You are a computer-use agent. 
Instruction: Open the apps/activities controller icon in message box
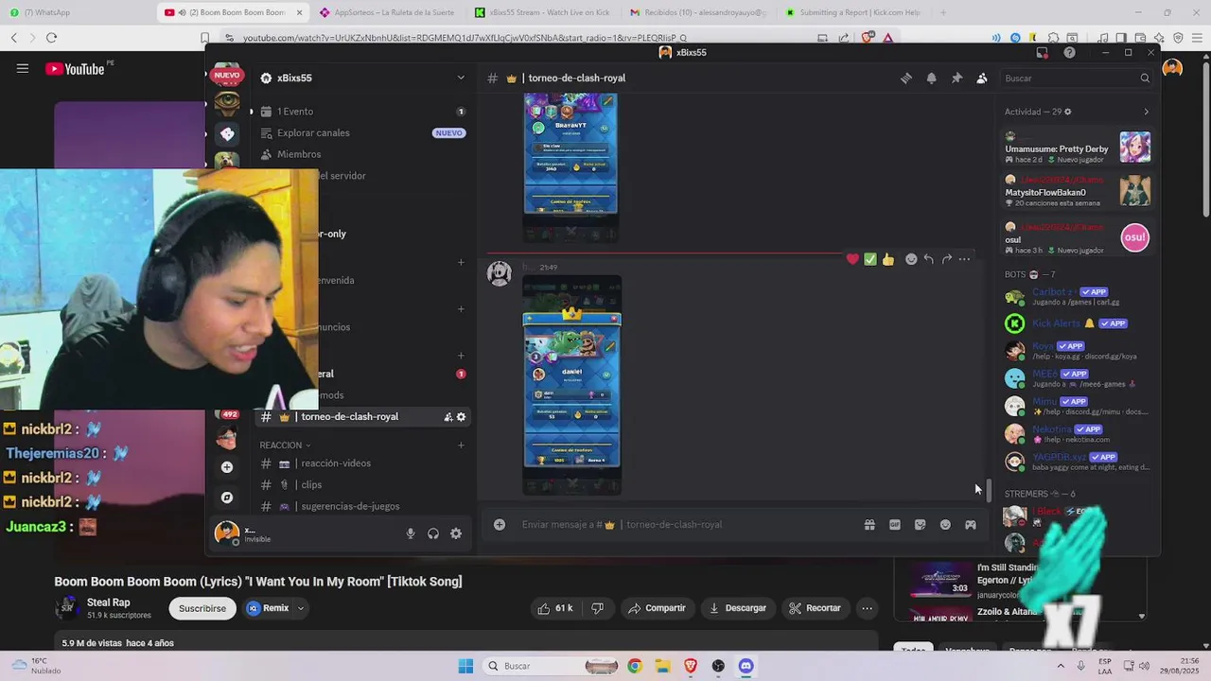[971, 525]
